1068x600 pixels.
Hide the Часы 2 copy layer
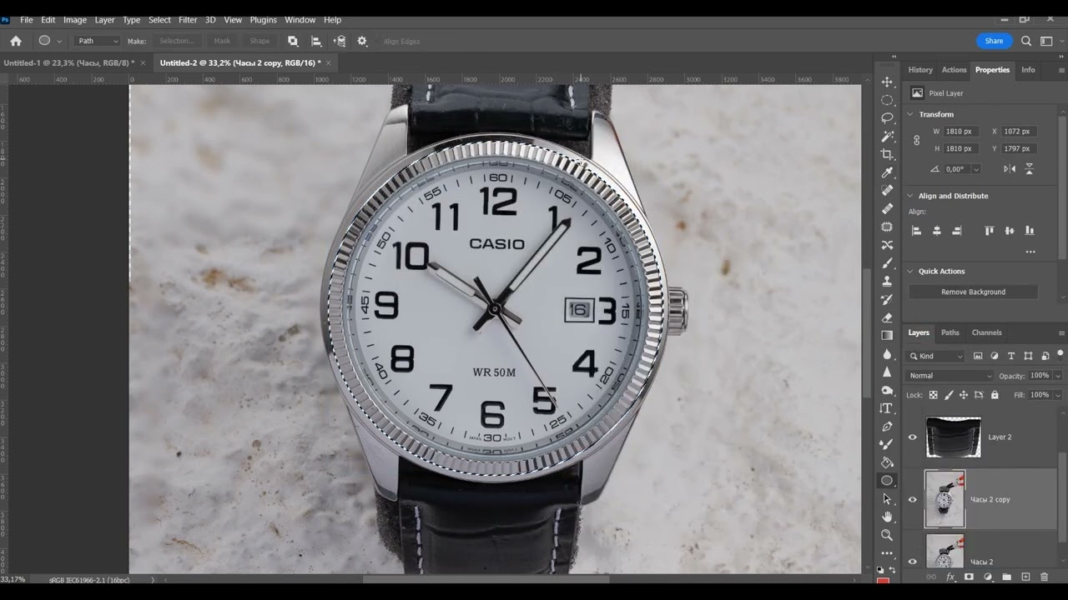point(912,500)
